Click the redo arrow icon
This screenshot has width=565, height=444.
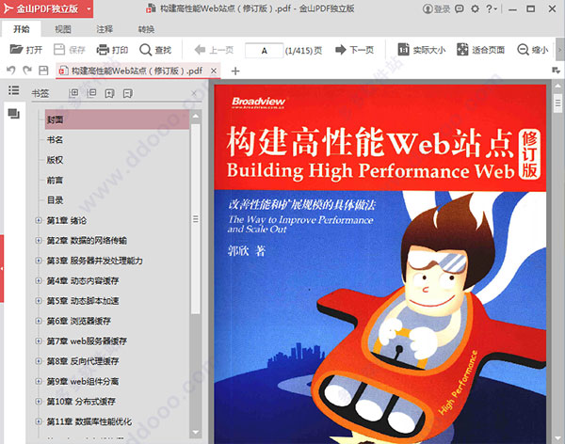click(27, 71)
